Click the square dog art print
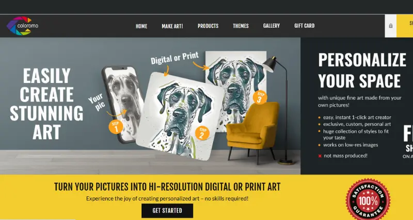The image size is (413, 220). tap(180, 115)
